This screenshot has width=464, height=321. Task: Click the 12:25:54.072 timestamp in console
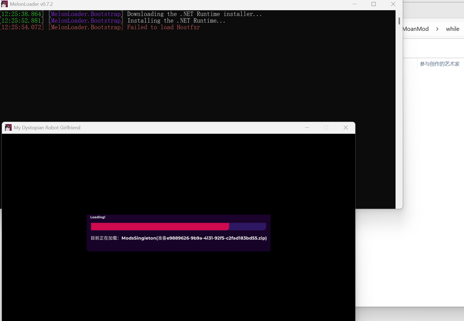22,27
